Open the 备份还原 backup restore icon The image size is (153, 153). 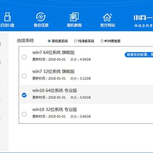tap(41, 17)
